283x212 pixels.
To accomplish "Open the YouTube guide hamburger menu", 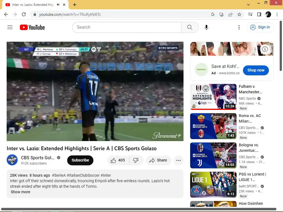I will tap(10, 27).
